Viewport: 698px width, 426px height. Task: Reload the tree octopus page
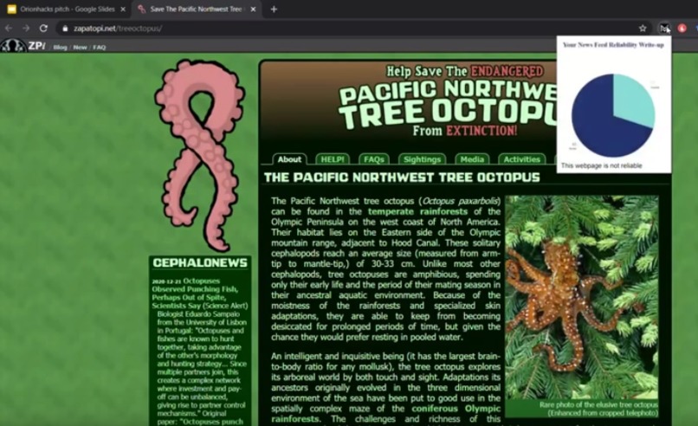43,28
